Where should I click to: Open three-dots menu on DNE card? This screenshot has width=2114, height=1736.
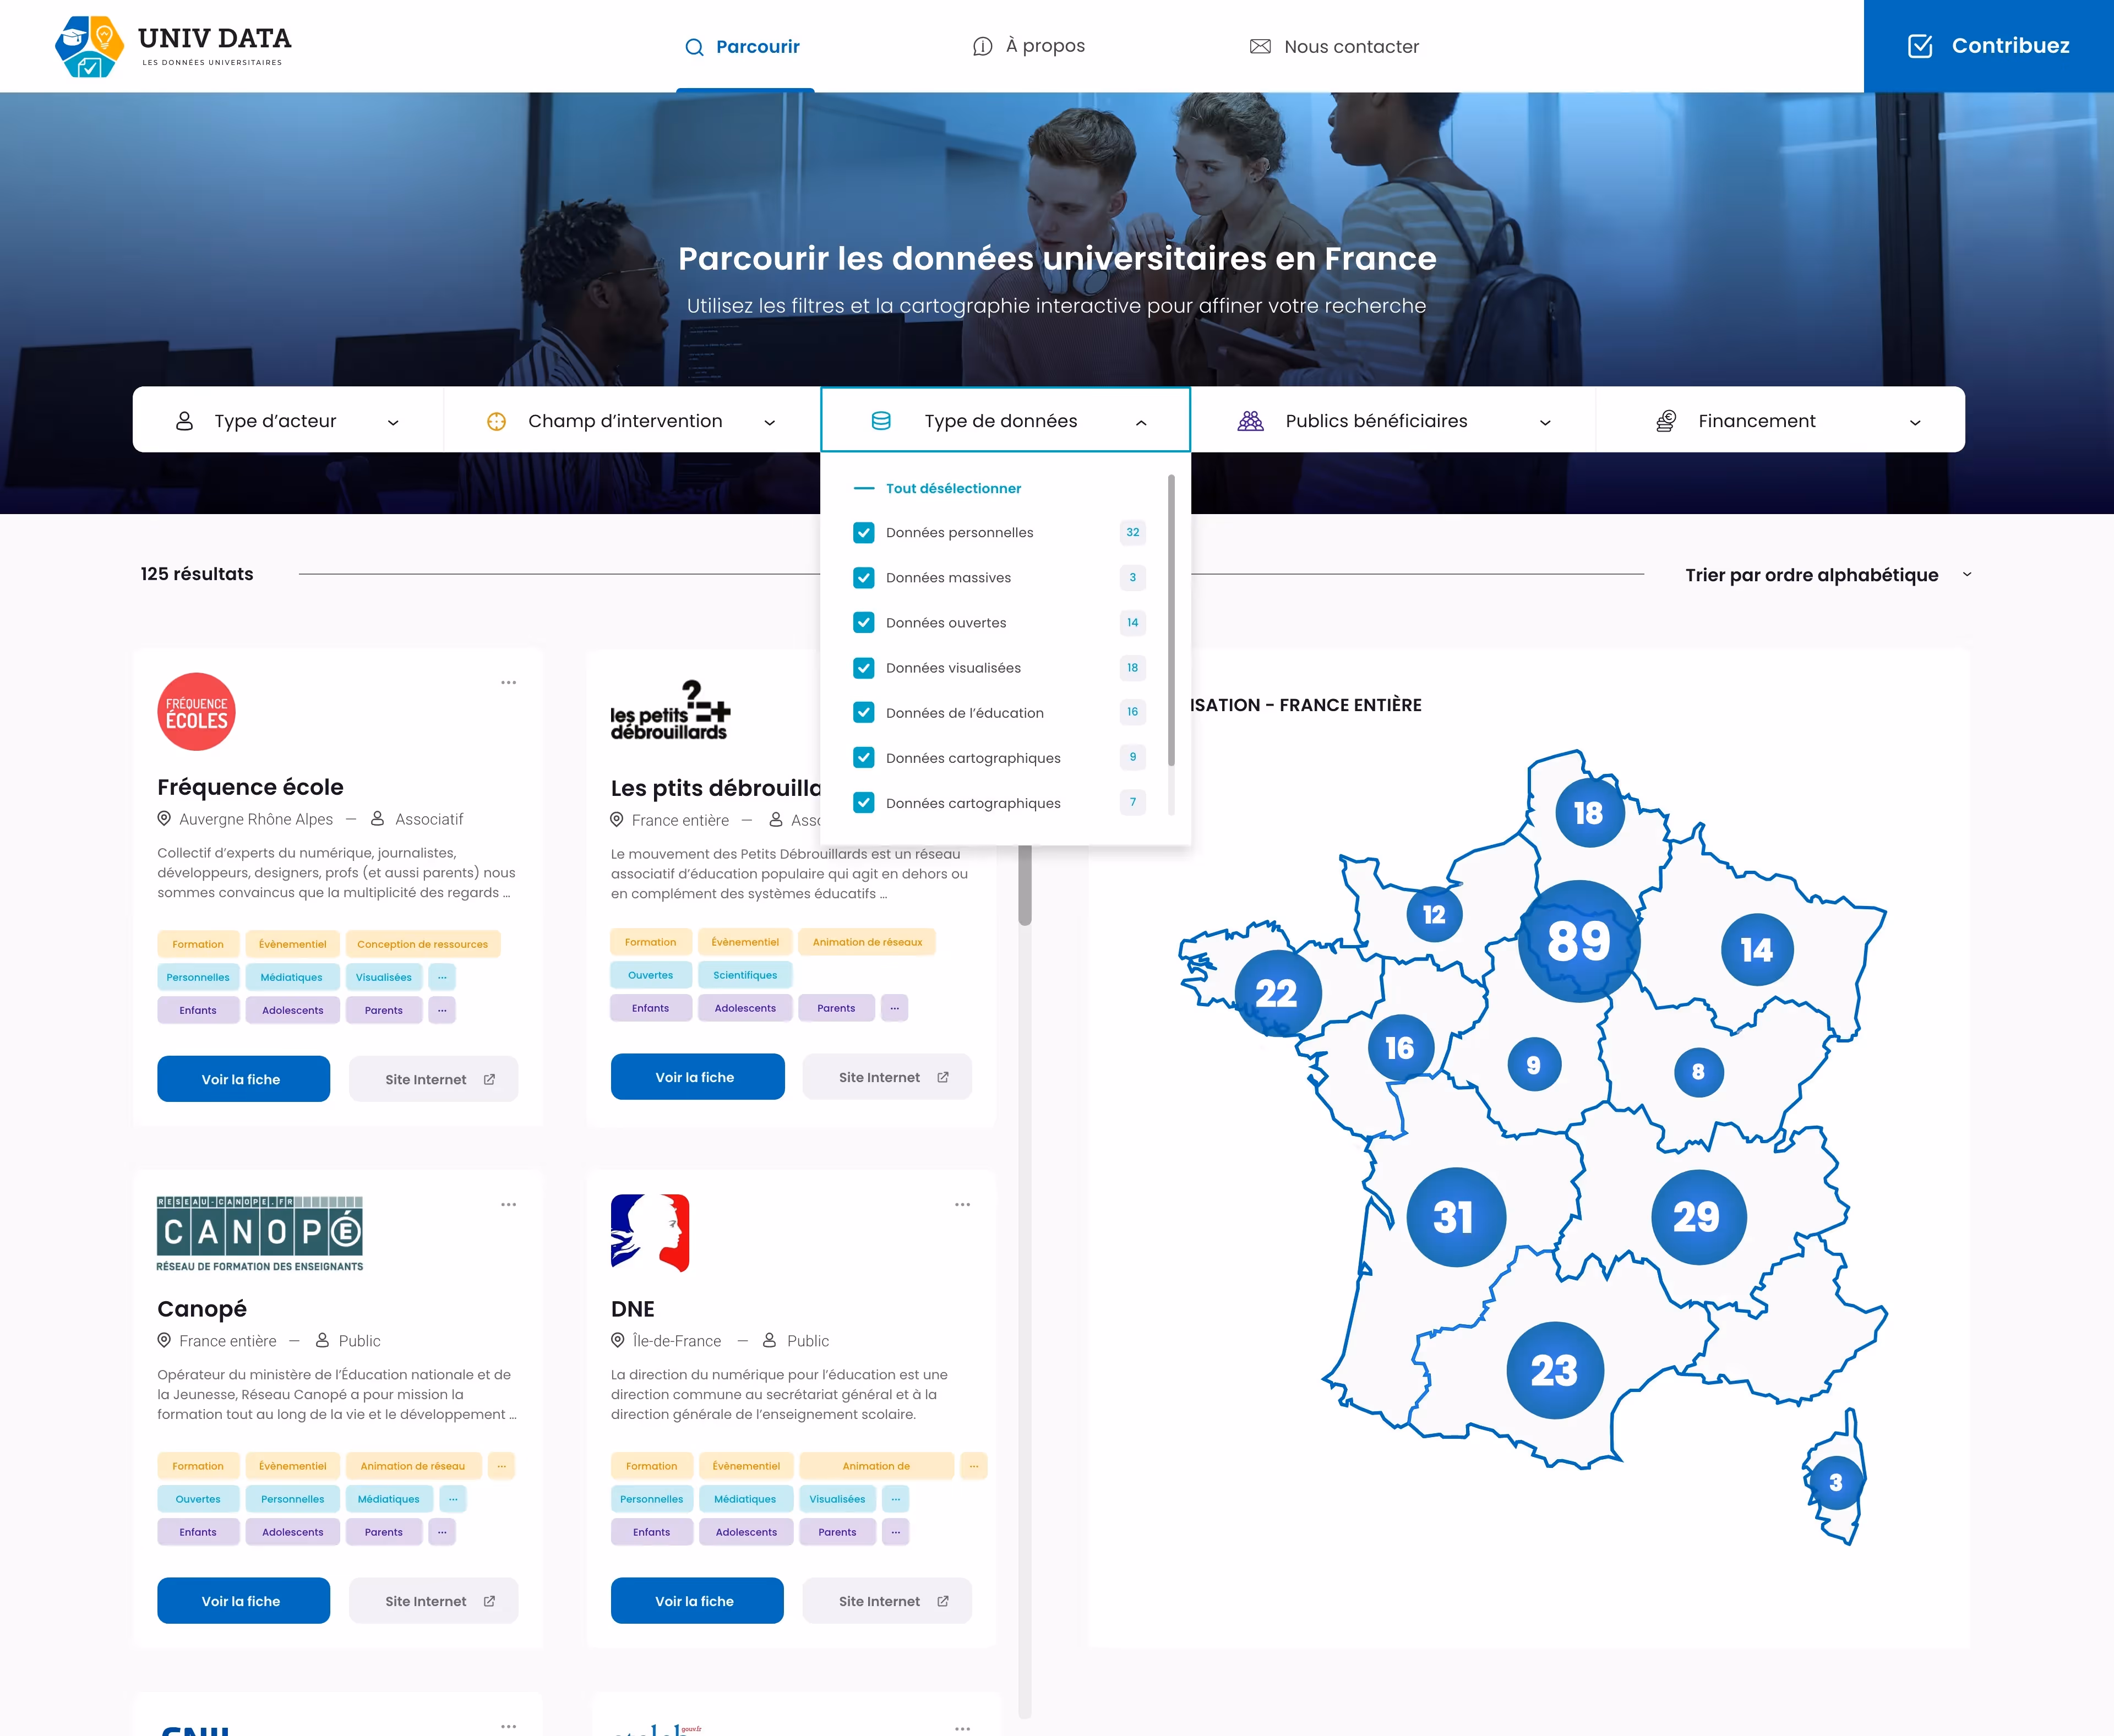tap(962, 1205)
